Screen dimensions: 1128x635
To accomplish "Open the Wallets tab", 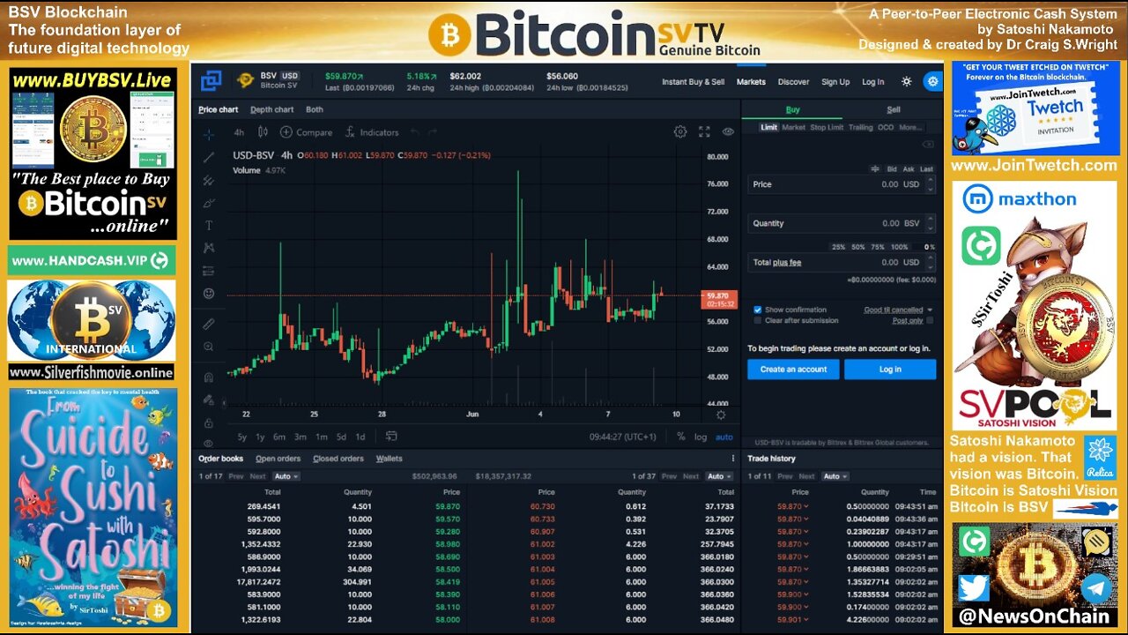I will pyautogui.click(x=389, y=459).
